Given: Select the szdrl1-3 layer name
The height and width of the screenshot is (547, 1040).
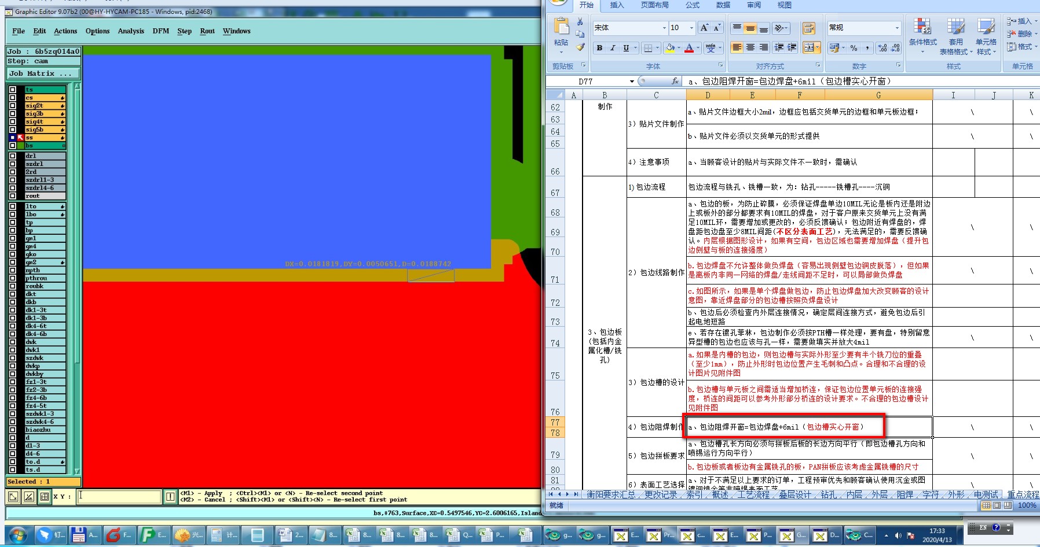Looking at the screenshot, I should click(x=45, y=180).
